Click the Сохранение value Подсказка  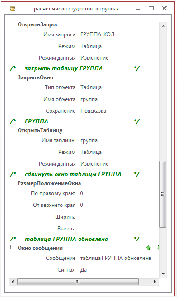[93, 111]
